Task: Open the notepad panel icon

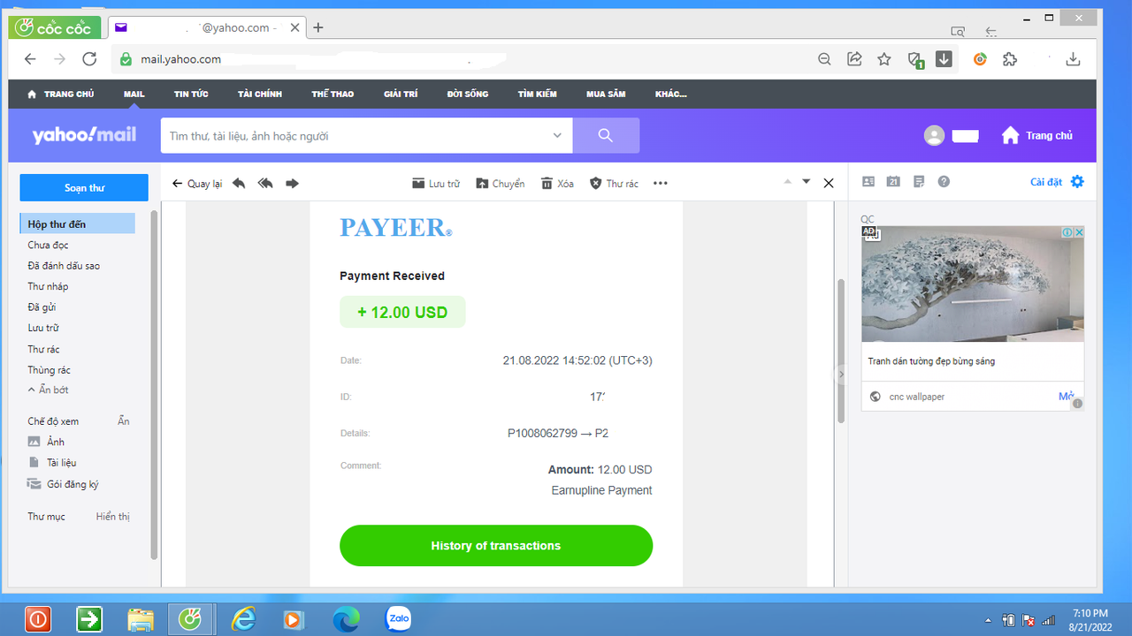Action: click(x=919, y=182)
